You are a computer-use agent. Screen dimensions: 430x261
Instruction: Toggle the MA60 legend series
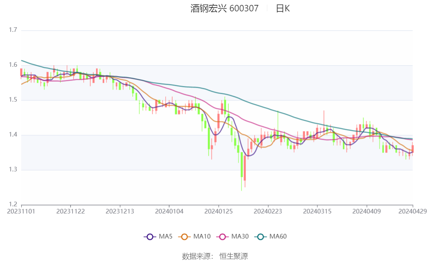[271, 236]
